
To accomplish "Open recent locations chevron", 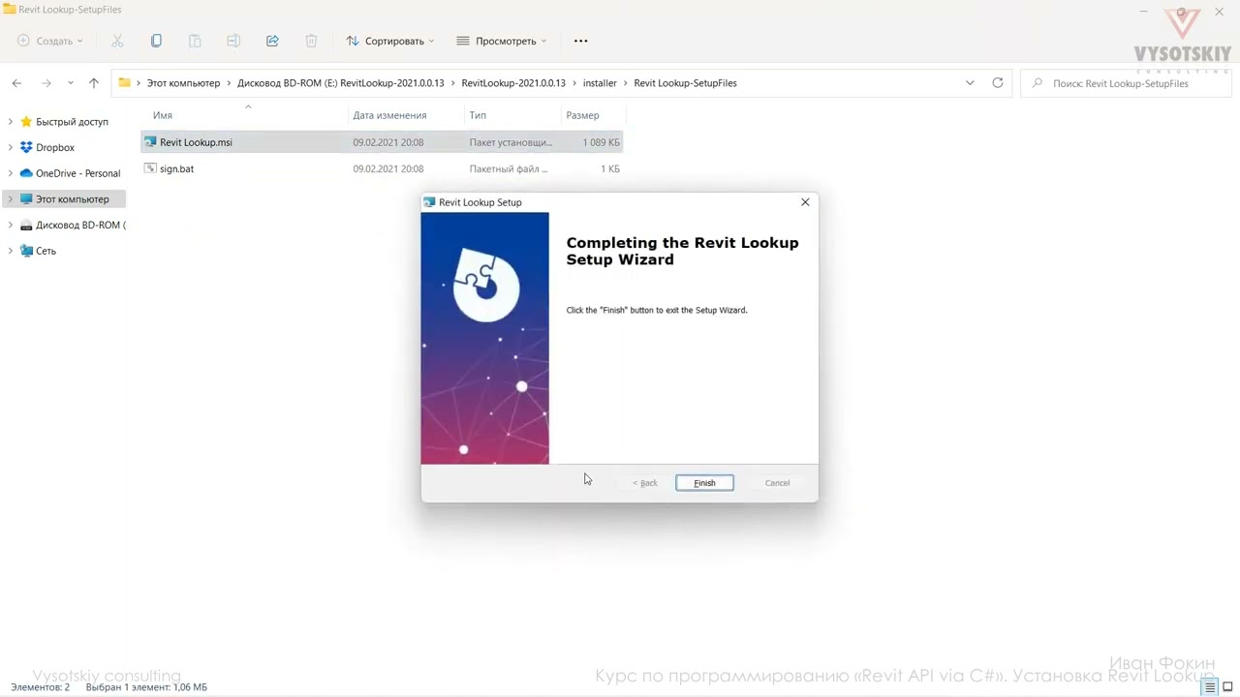I will click(x=70, y=83).
